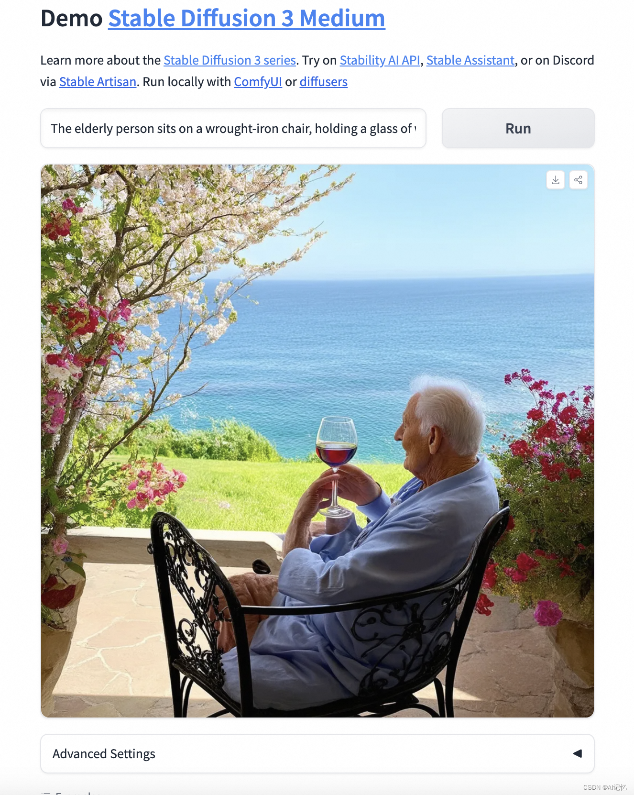
Task: Open the Advanced Settings label
Action: pyautogui.click(x=104, y=753)
